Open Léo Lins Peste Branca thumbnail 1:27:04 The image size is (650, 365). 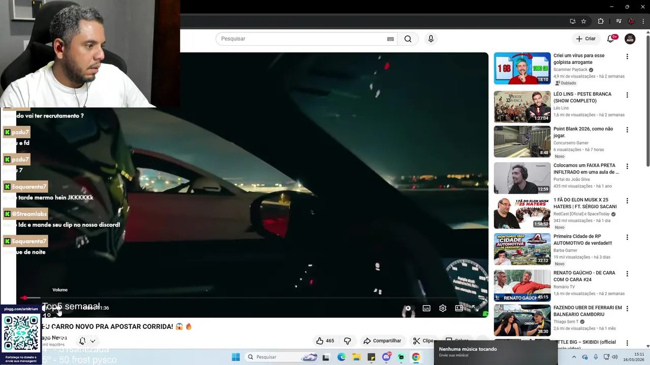click(522, 106)
